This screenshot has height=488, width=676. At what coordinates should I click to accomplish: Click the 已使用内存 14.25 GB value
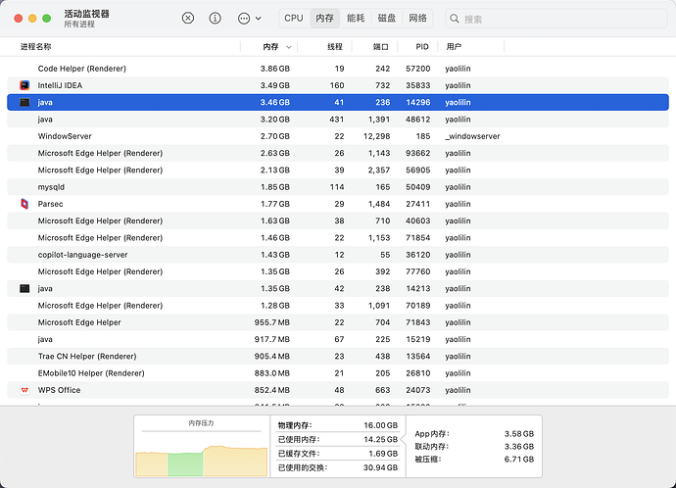(381, 439)
